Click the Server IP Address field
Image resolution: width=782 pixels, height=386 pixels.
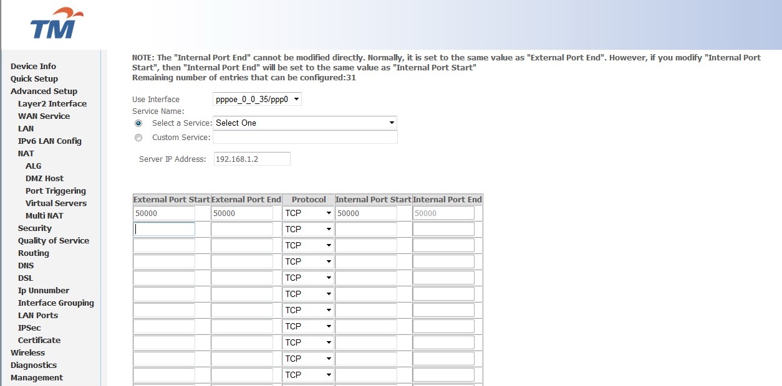click(x=252, y=159)
